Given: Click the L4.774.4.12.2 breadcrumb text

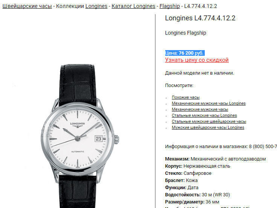Looking at the screenshot, I should tap(201, 6).
